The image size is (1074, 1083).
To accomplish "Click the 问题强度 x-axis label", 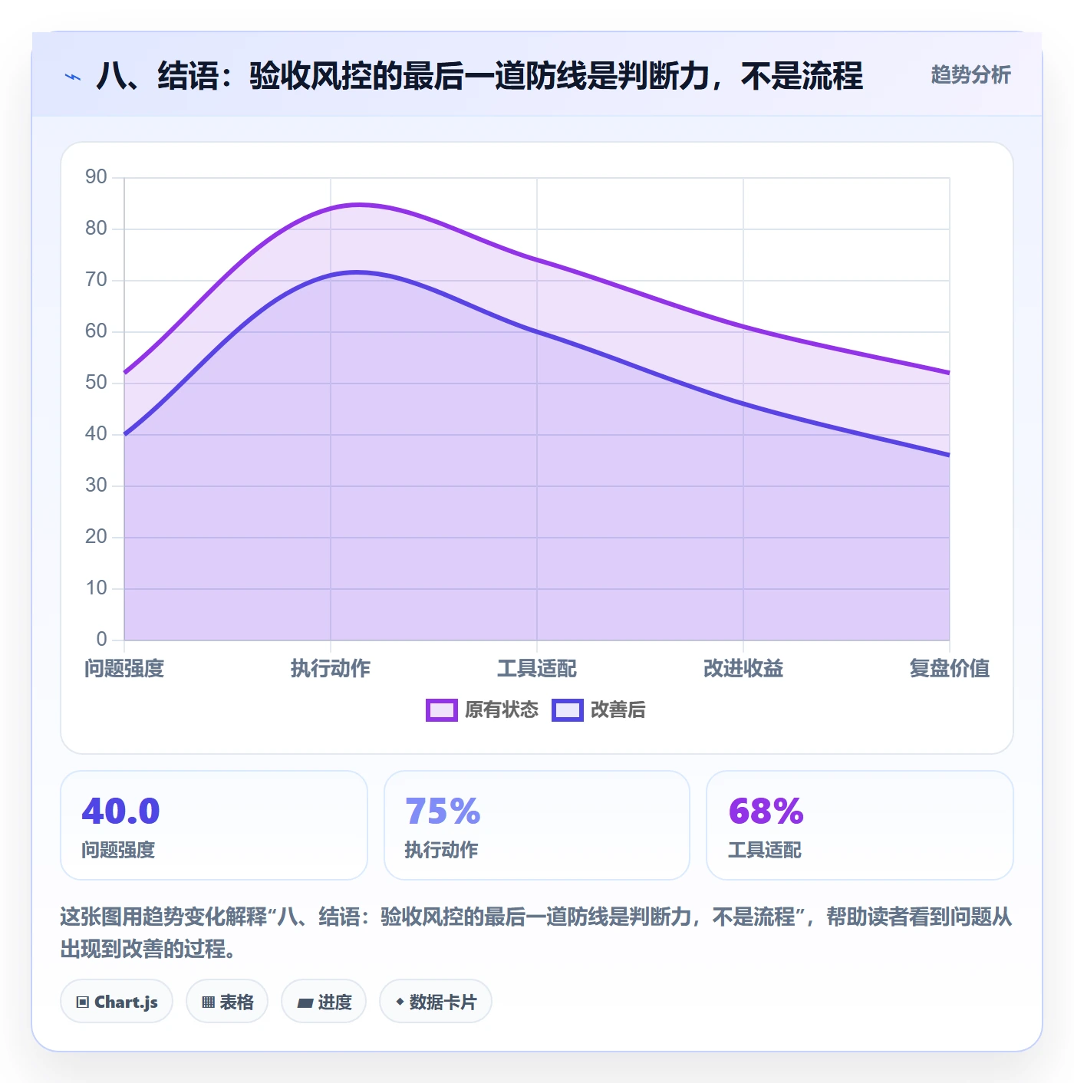I will click(124, 669).
